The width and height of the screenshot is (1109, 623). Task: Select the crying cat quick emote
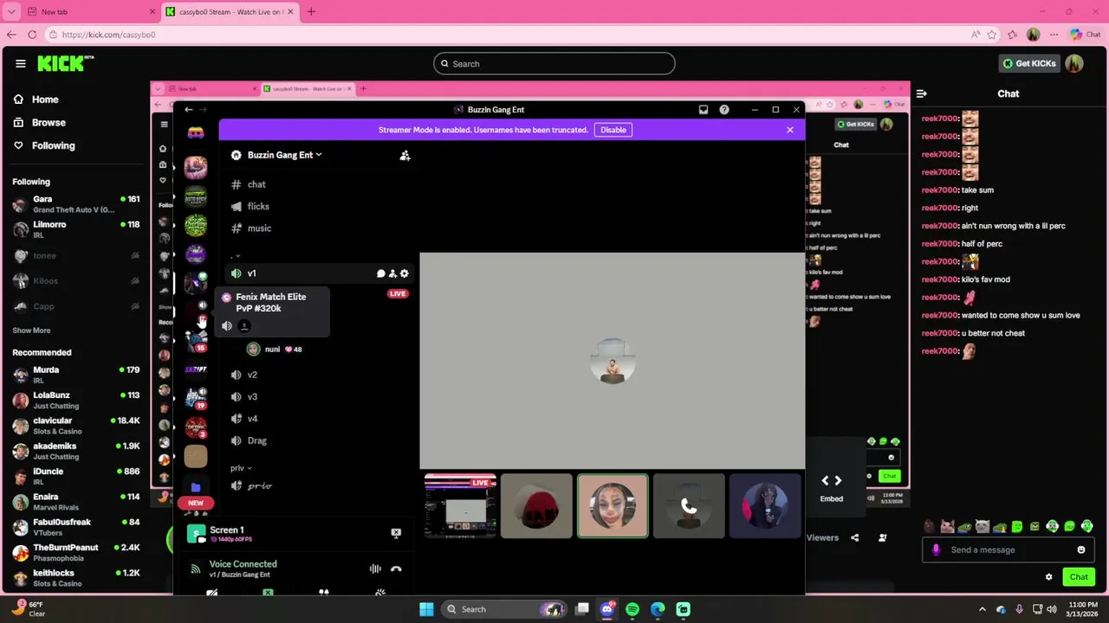pos(982,526)
